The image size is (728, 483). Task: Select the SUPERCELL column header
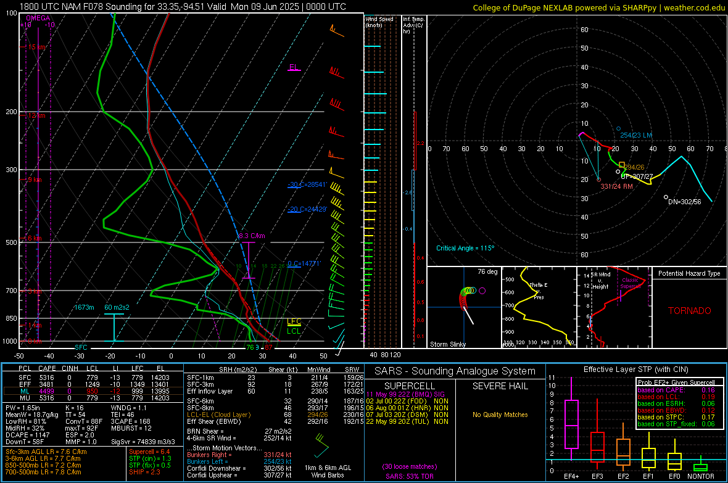coord(410,386)
